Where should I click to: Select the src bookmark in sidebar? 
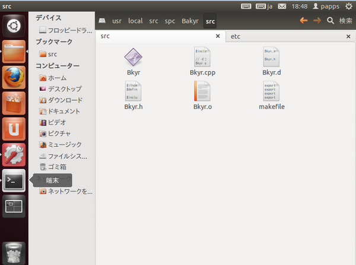coord(52,54)
